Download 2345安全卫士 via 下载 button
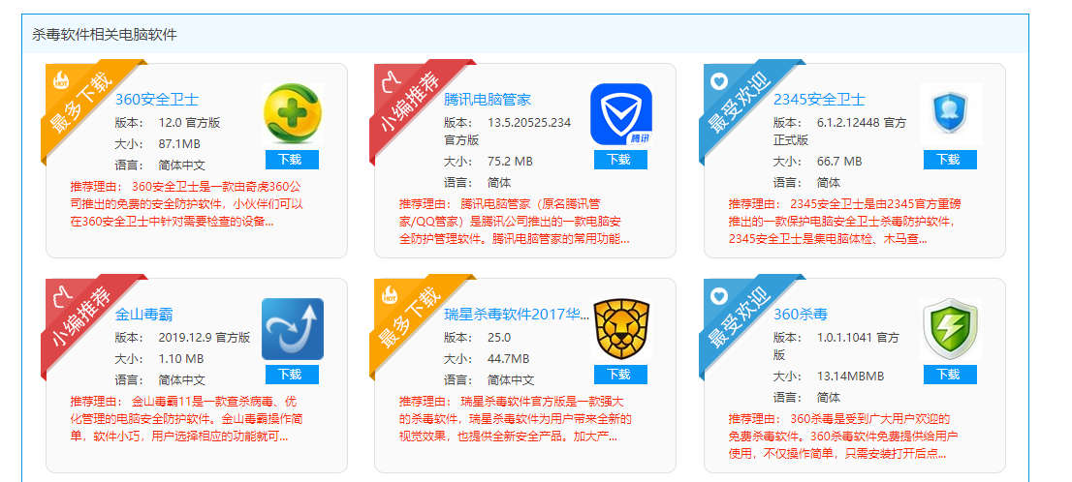Screen dimensions: 1072x482 (950, 159)
